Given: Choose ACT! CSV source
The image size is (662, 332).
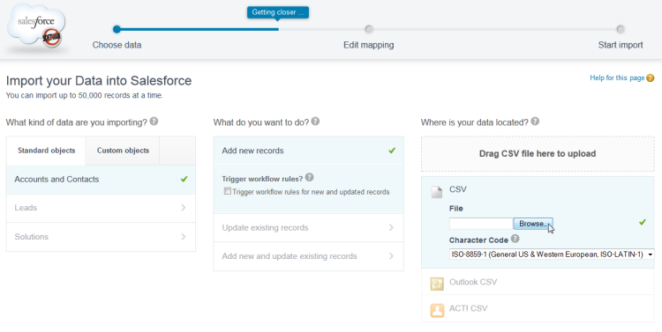Looking at the screenshot, I should pos(538,308).
